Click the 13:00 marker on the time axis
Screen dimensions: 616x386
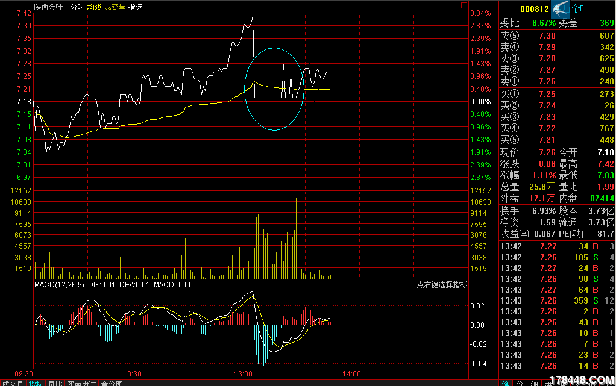tap(244, 374)
